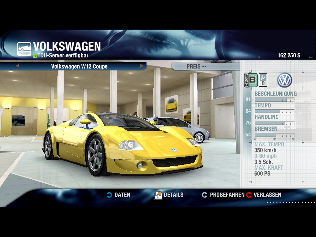The height and width of the screenshot is (237, 316).
Task: Click the TDU-Server verfügbar status text
Action: pos(63,56)
